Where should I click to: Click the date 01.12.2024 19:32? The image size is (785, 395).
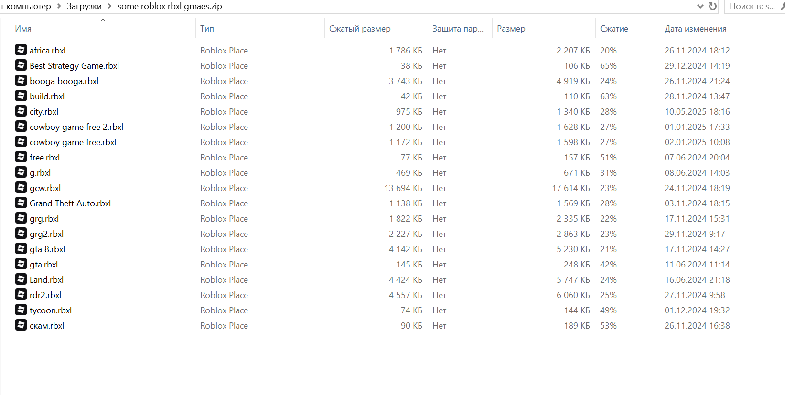click(x=697, y=310)
